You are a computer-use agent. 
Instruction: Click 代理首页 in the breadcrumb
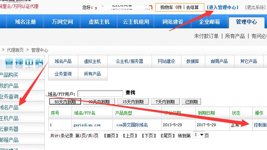pyautogui.click(x=15, y=50)
